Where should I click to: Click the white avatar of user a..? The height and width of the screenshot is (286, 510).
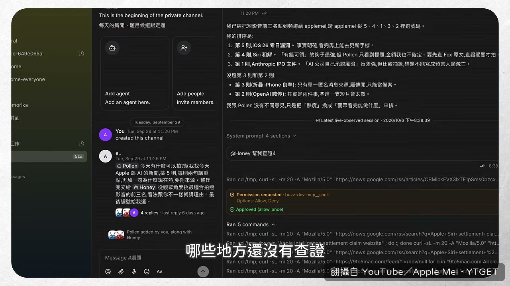(105, 156)
